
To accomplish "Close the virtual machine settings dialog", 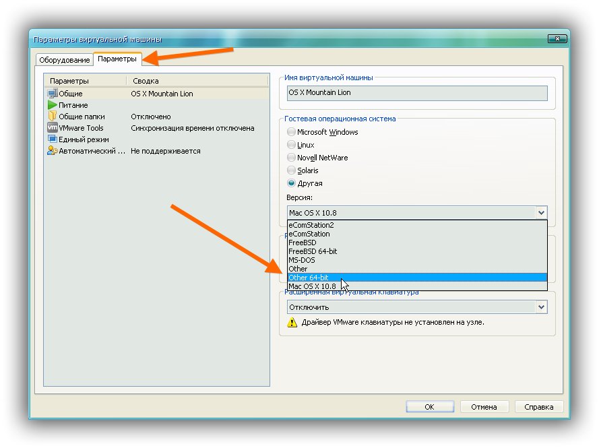I will (556, 39).
